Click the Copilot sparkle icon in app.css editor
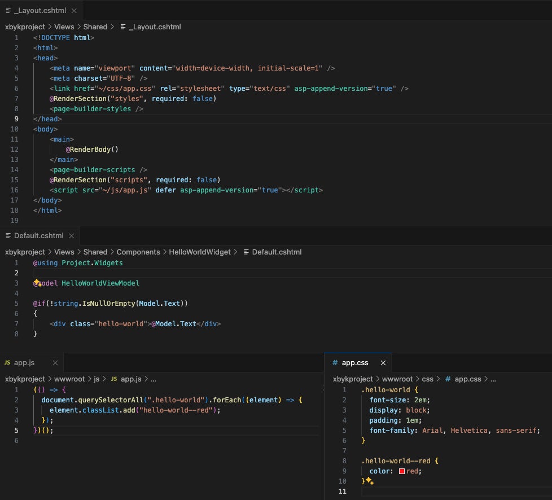The height and width of the screenshot is (500, 552). tap(370, 481)
